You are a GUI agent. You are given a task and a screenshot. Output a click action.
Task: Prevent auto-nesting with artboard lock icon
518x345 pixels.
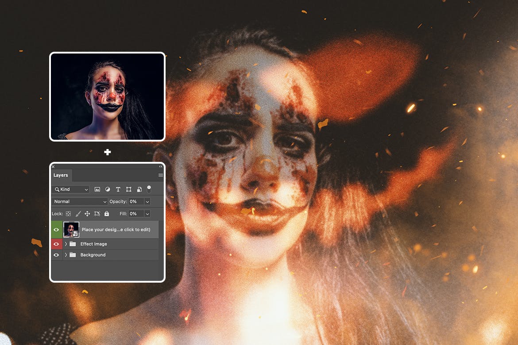click(97, 214)
